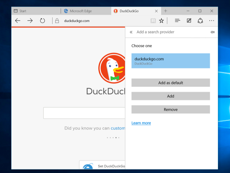
Task: Collapse pane with double chevron back arrow
Action: point(131,32)
